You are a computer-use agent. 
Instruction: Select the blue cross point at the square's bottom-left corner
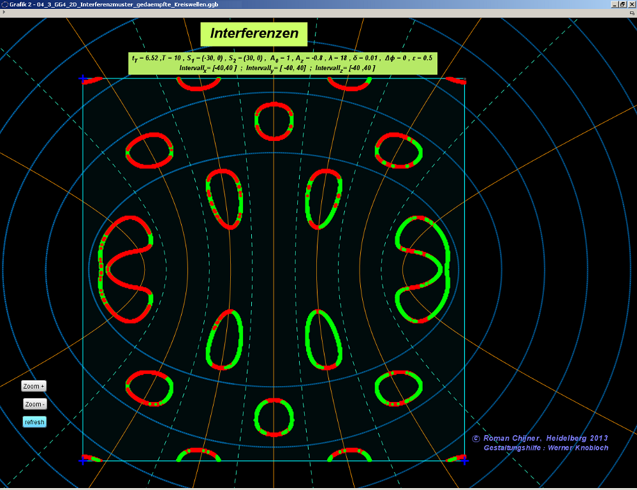click(82, 460)
